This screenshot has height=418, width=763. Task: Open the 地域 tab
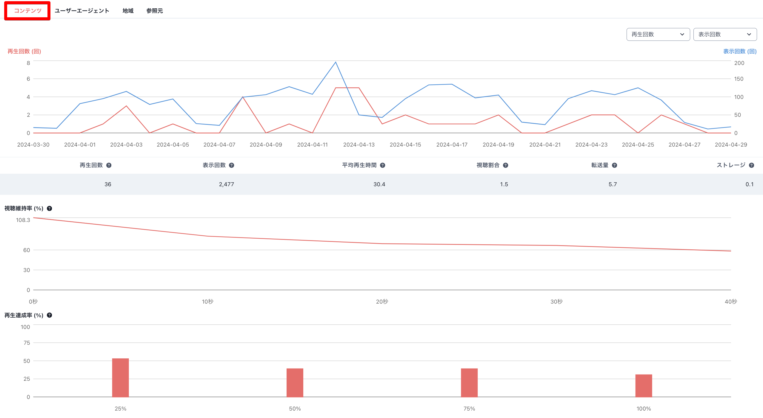pos(127,10)
